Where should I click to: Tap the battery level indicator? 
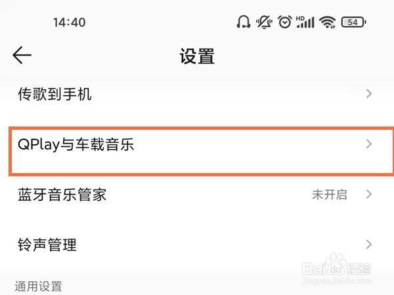point(353,22)
